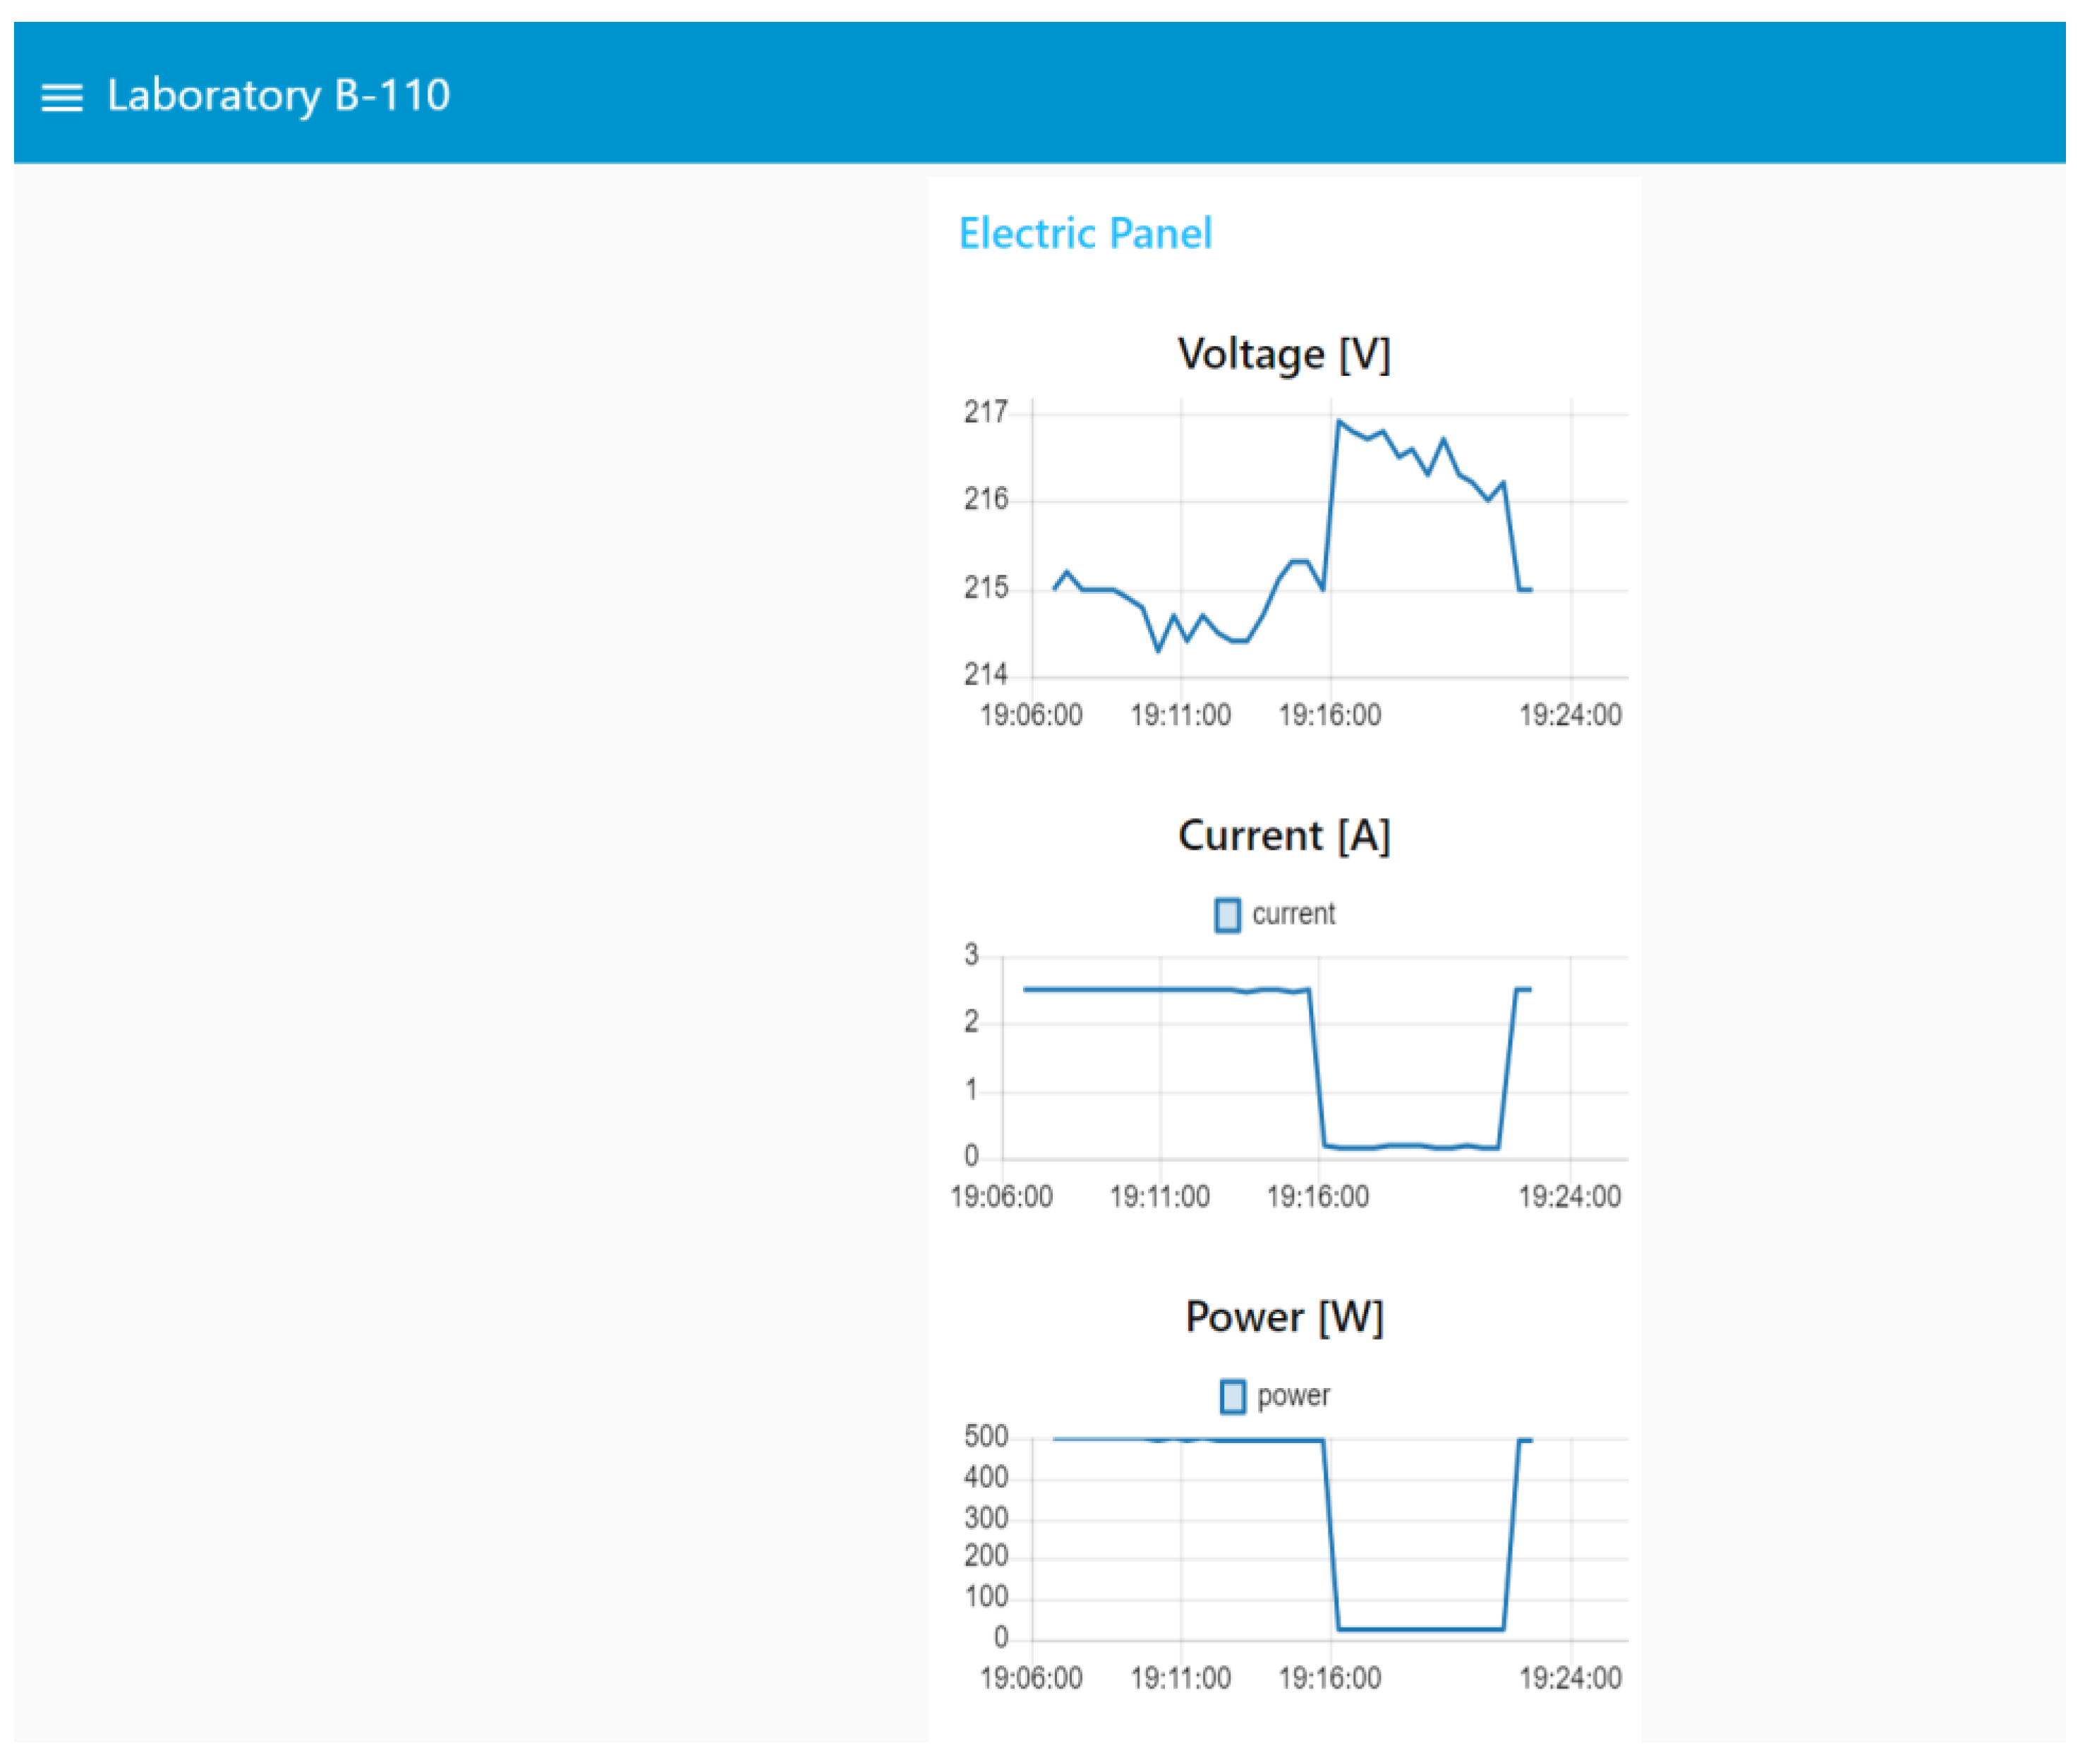Click the Power [W] chart title

(1283, 1316)
